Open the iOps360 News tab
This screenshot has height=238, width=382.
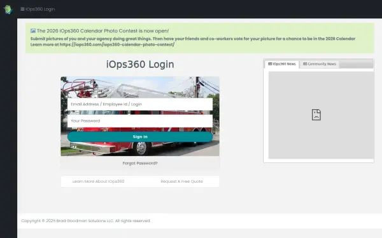point(282,64)
